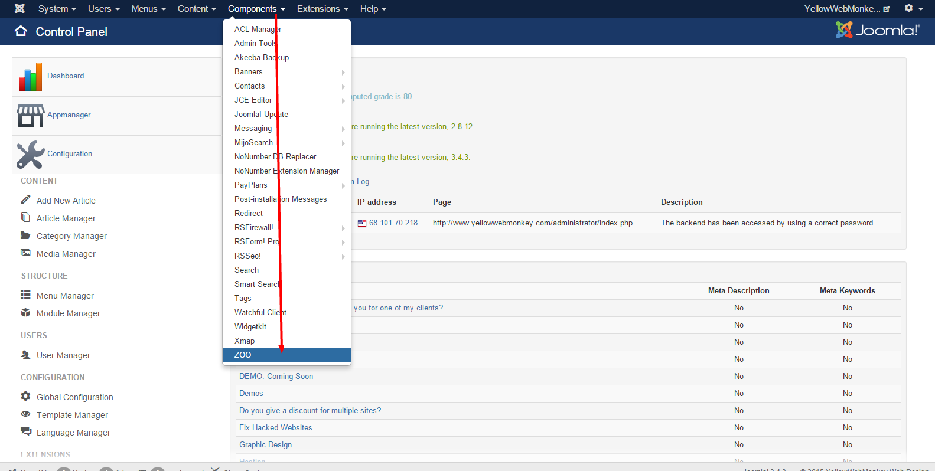
Task: Choose Post-installation Messages entry
Action: (x=286, y=199)
